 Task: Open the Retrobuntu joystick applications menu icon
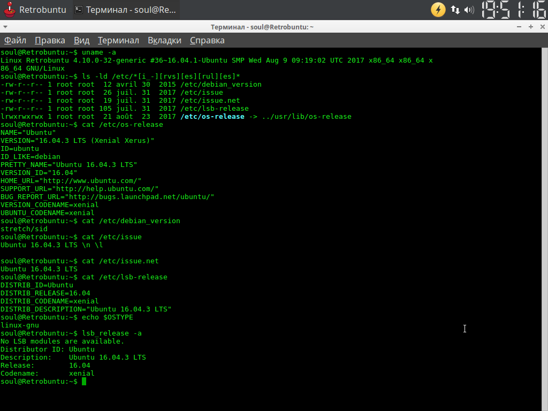point(10,10)
